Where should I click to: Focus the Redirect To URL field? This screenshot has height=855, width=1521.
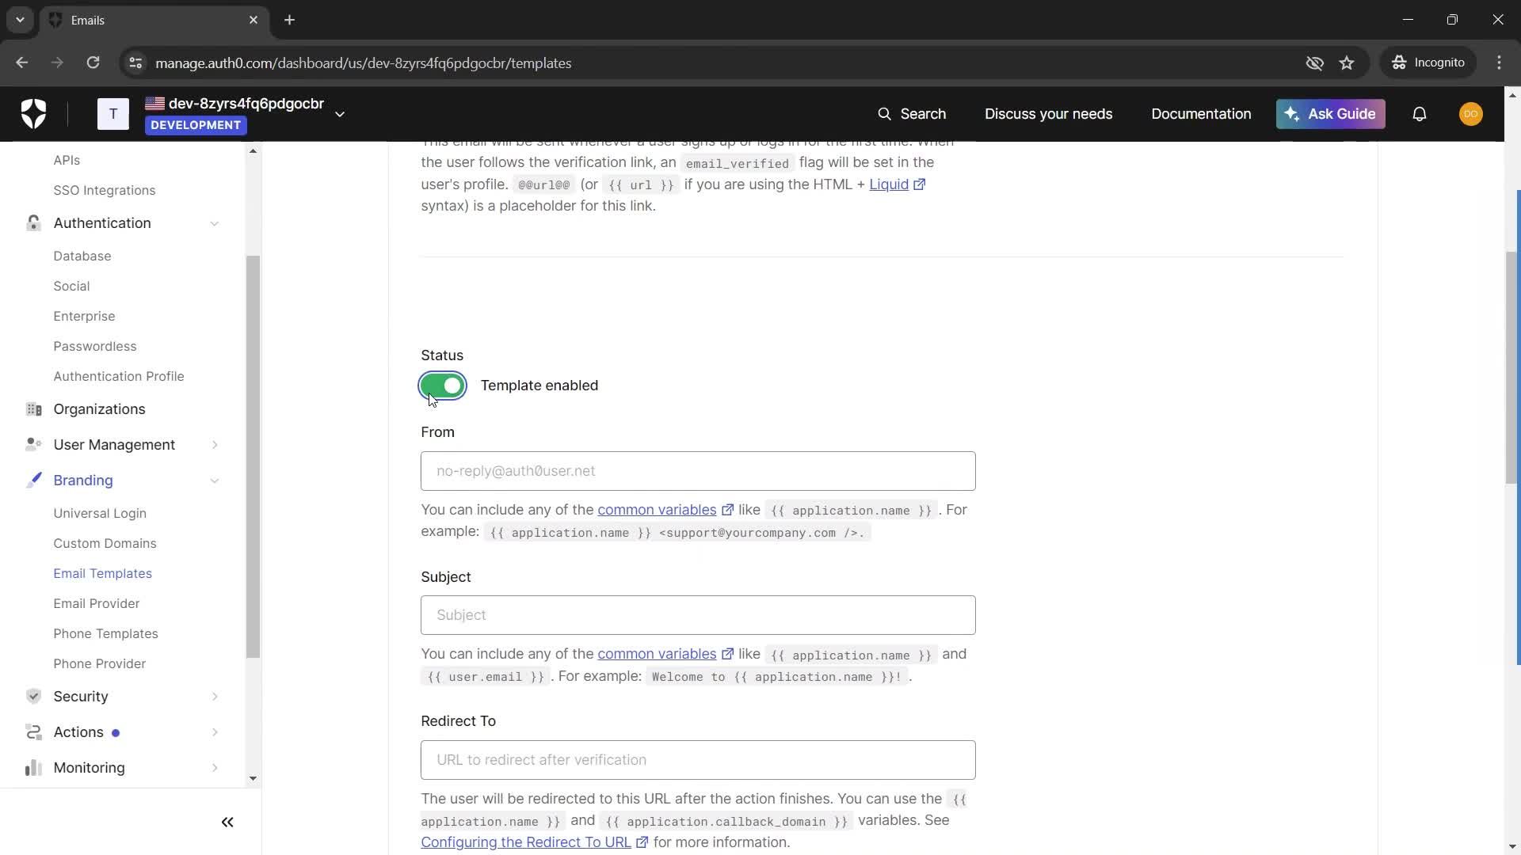coord(698,760)
